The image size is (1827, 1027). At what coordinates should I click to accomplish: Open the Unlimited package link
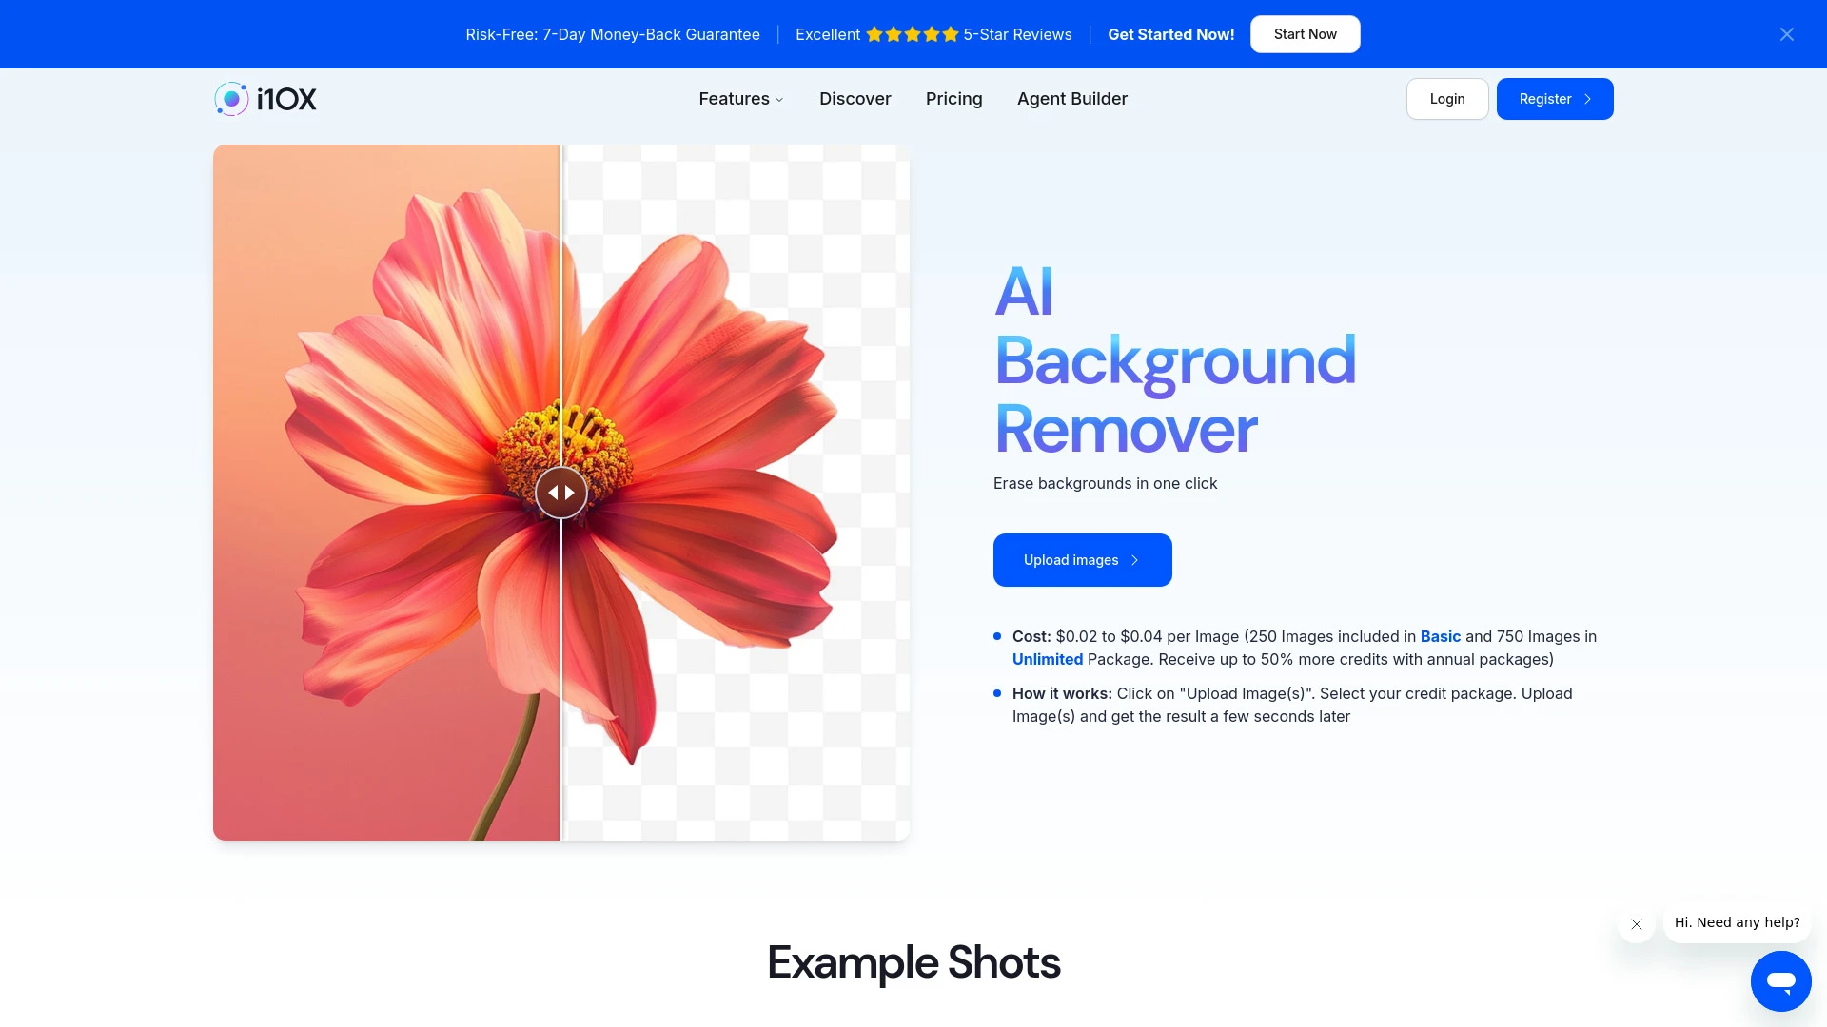click(x=1047, y=659)
